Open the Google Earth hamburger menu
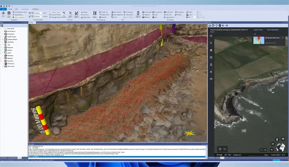The width and height of the screenshot is (289, 167). pos(211,36)
